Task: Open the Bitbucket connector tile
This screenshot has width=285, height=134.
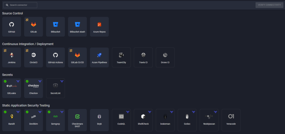Action: pos(55,27)
